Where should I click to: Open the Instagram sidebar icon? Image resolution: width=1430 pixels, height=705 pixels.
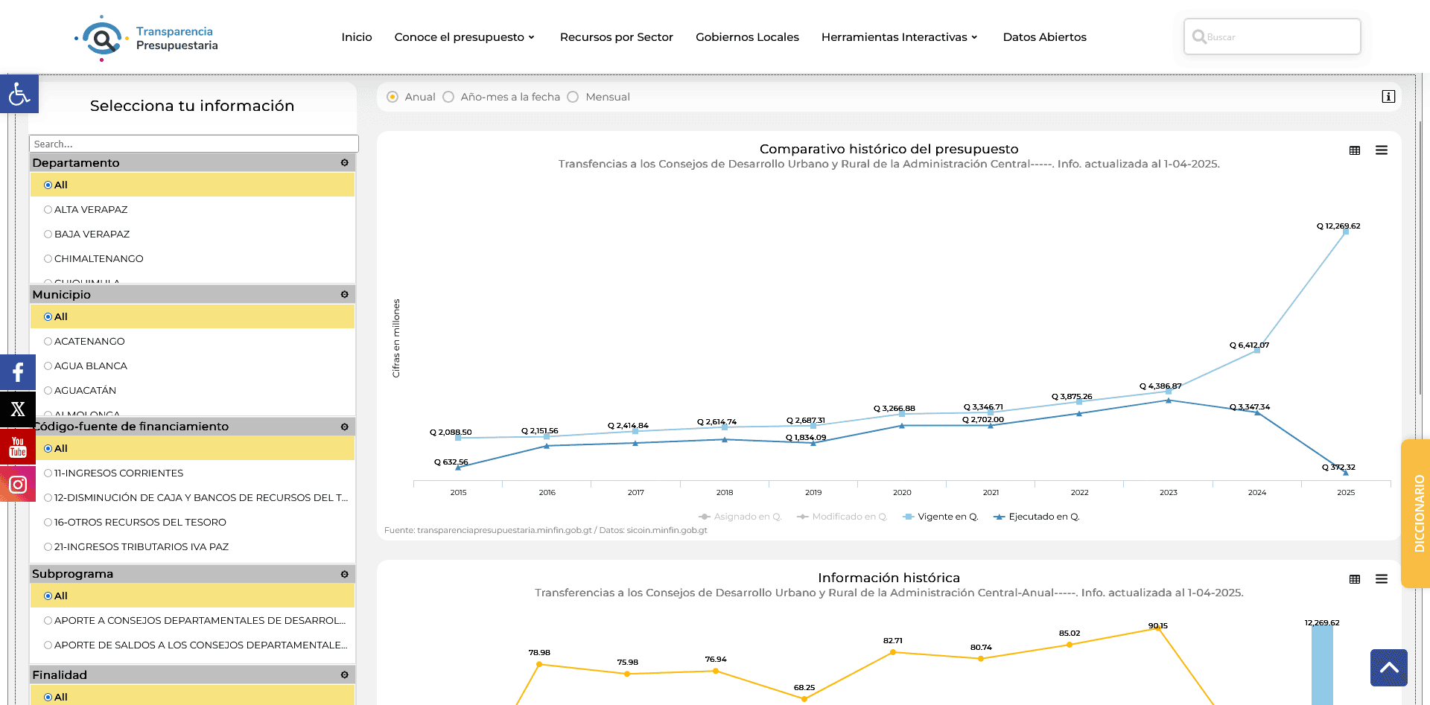(x=18, y=484)
